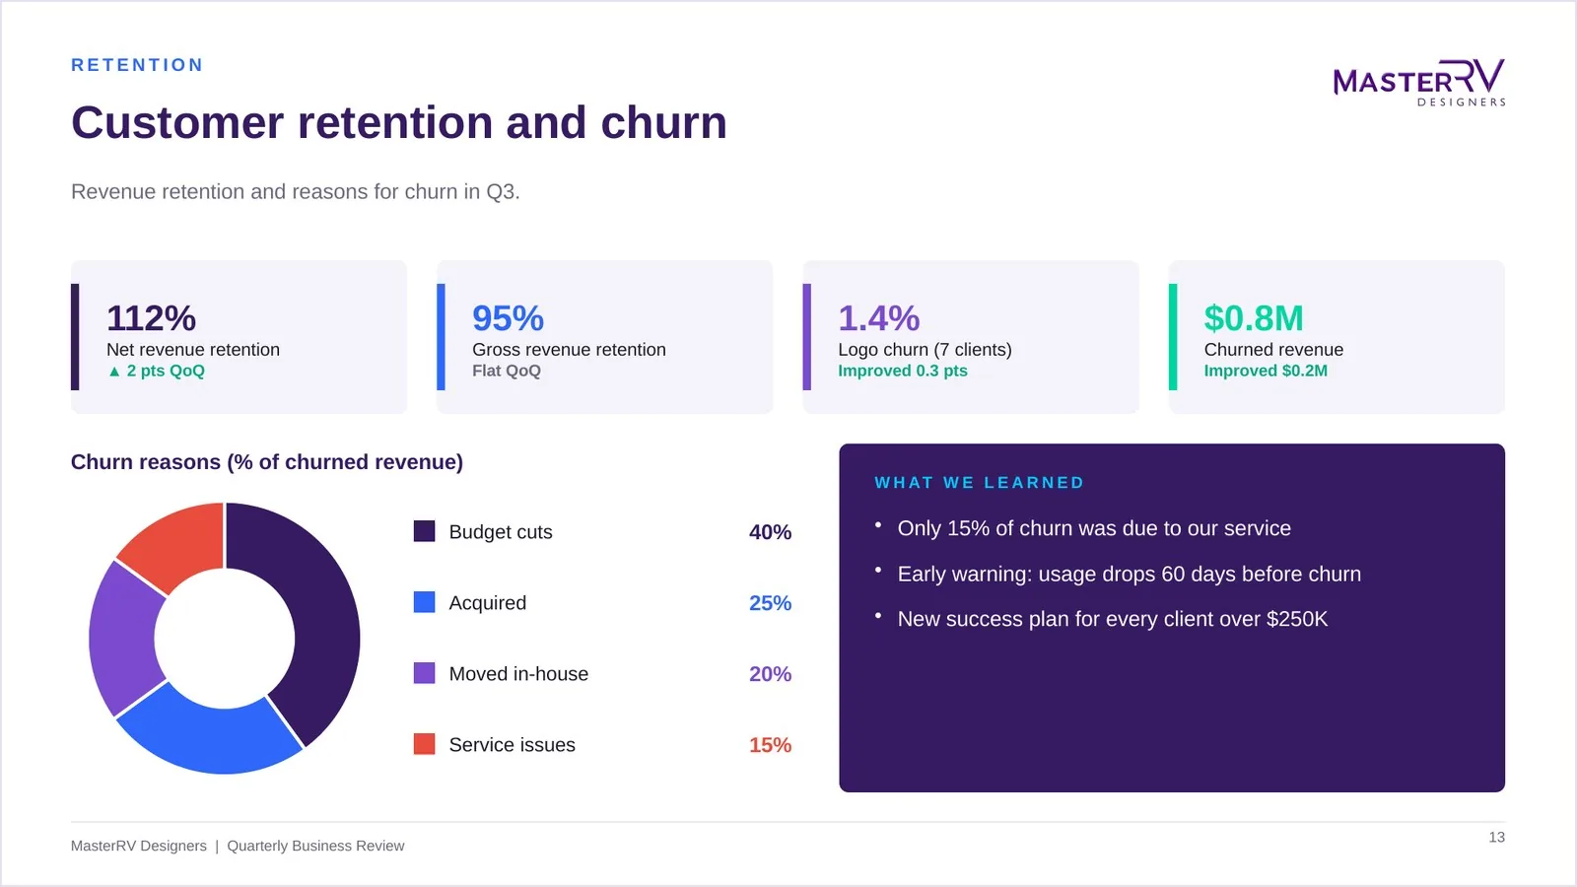Select the red Service issues legend swatch
Screen dimensions: 1577x887
tap(425, 744)
